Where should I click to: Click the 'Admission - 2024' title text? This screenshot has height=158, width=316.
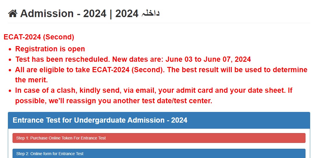pyautogui.click(x=63, y=14)
